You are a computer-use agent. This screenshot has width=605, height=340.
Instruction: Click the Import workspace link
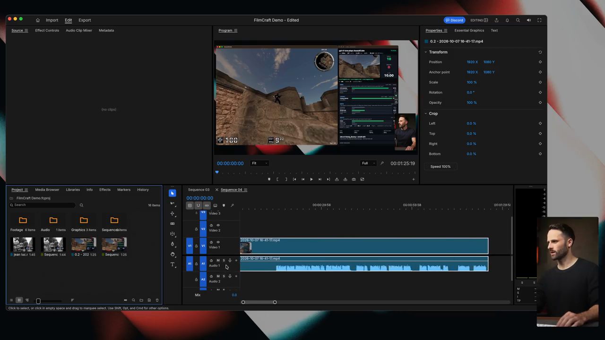click(x=52, y=20)
